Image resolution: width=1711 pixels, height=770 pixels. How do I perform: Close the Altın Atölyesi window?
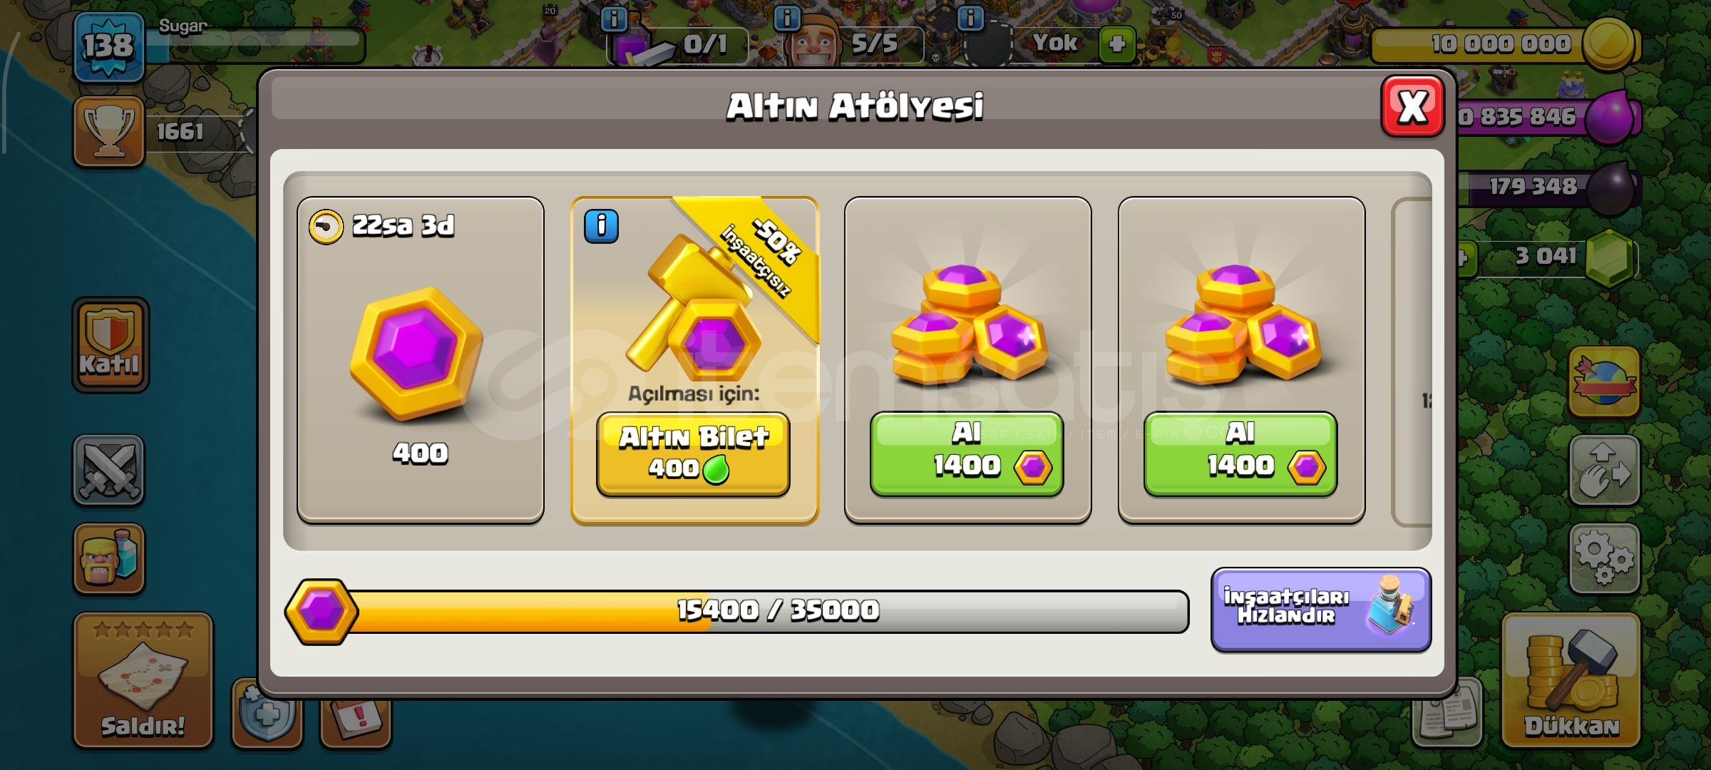coord(1412,107)
